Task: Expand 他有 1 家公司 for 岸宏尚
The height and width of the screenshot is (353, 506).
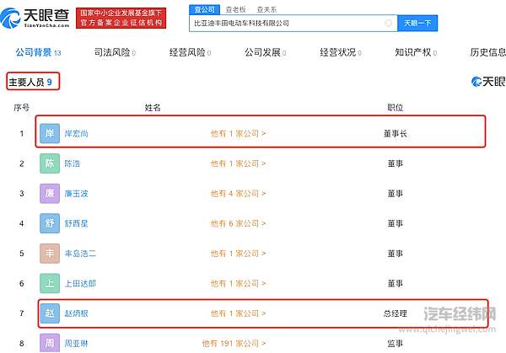Action: pyautogui.click(x=238, y=133)
